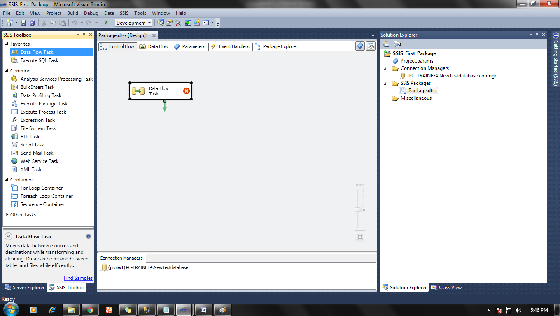Click the Save All toolbar icon

[32, 23]
